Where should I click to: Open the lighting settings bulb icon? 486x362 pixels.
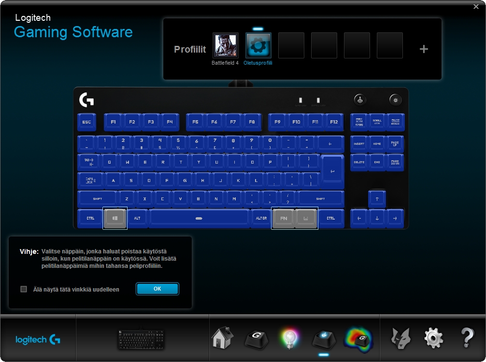290,339
